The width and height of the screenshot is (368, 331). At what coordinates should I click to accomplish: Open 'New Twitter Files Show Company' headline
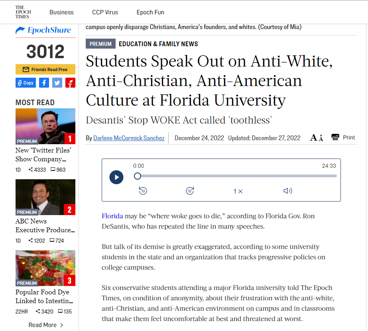click(43, 155)
